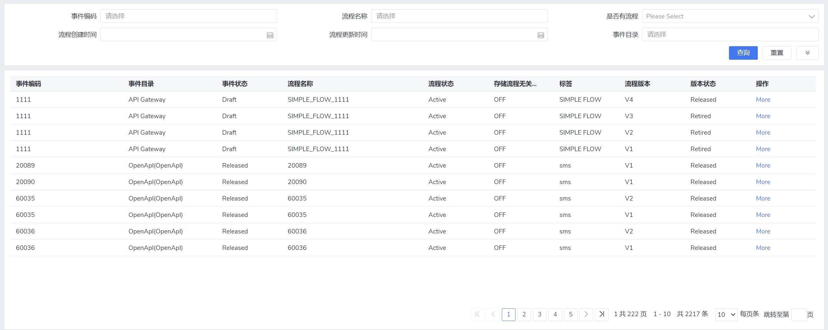Viewport: 828px width, 330px height.
Task: Open More for event 60035 version V2
Action: 763,198
